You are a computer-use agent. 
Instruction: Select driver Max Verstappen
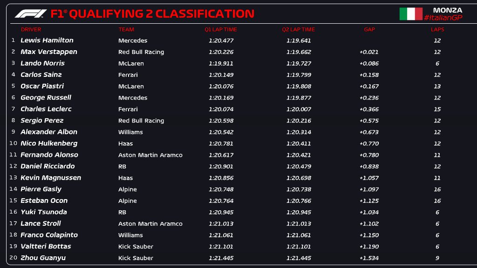pos(48,52)
